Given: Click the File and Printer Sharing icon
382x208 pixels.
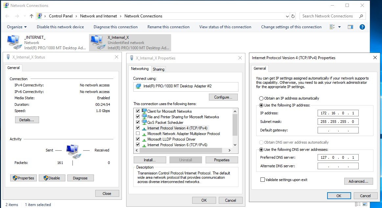Looking at the screenshot, I should (x=144, y=117).
